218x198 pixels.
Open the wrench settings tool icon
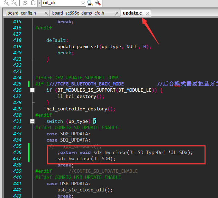tap(98, 3)
